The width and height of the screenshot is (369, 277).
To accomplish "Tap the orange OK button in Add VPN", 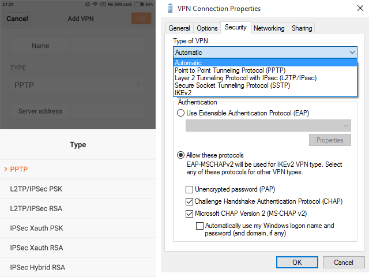I will pyautogui.click(x=141, y=18).
